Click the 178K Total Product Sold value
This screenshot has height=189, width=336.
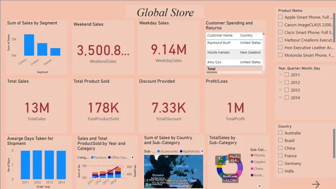pyautogui.click(x=103, y=108)
